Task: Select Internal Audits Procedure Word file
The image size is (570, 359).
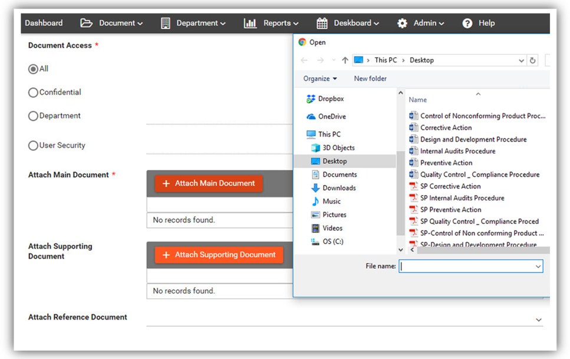Action: 452,151
